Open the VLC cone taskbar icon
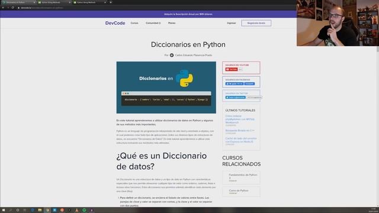The image size is (379, 213). tap(77, 210)
